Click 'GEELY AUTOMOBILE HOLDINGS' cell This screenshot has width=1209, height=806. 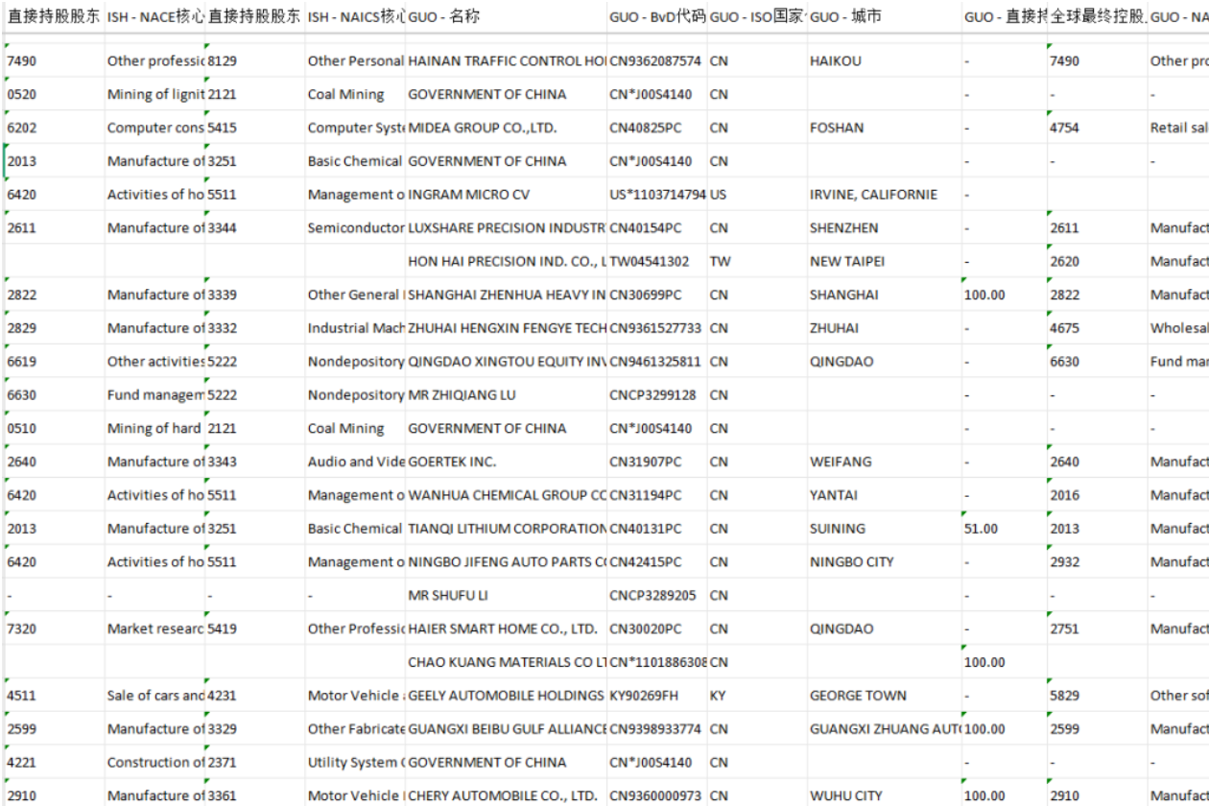506,696
